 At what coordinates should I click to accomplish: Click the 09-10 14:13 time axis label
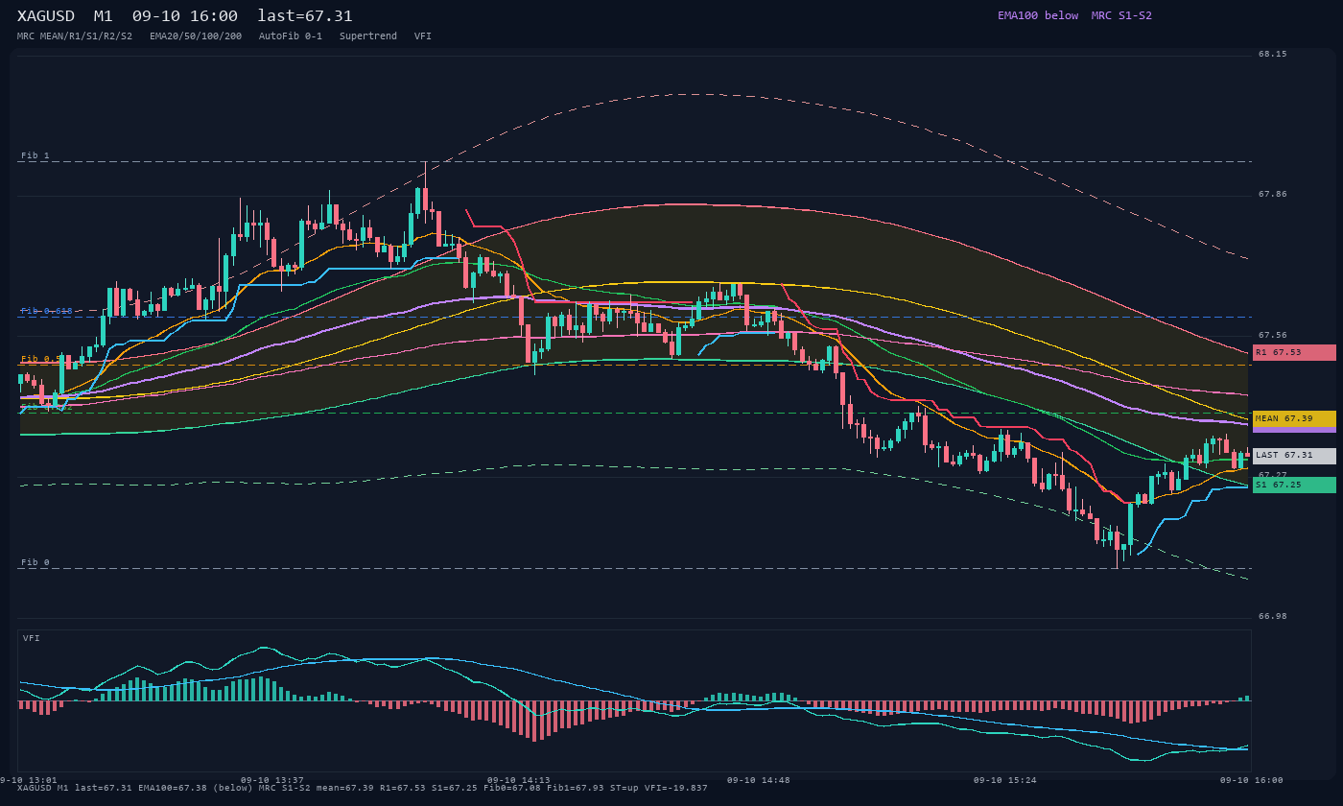[519, 780]
